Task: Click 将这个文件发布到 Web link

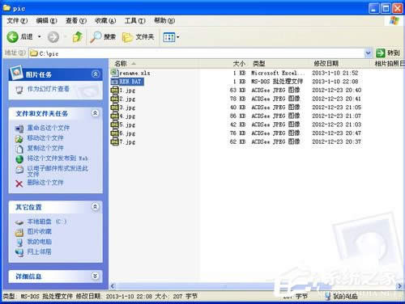Action: [58, 158]
